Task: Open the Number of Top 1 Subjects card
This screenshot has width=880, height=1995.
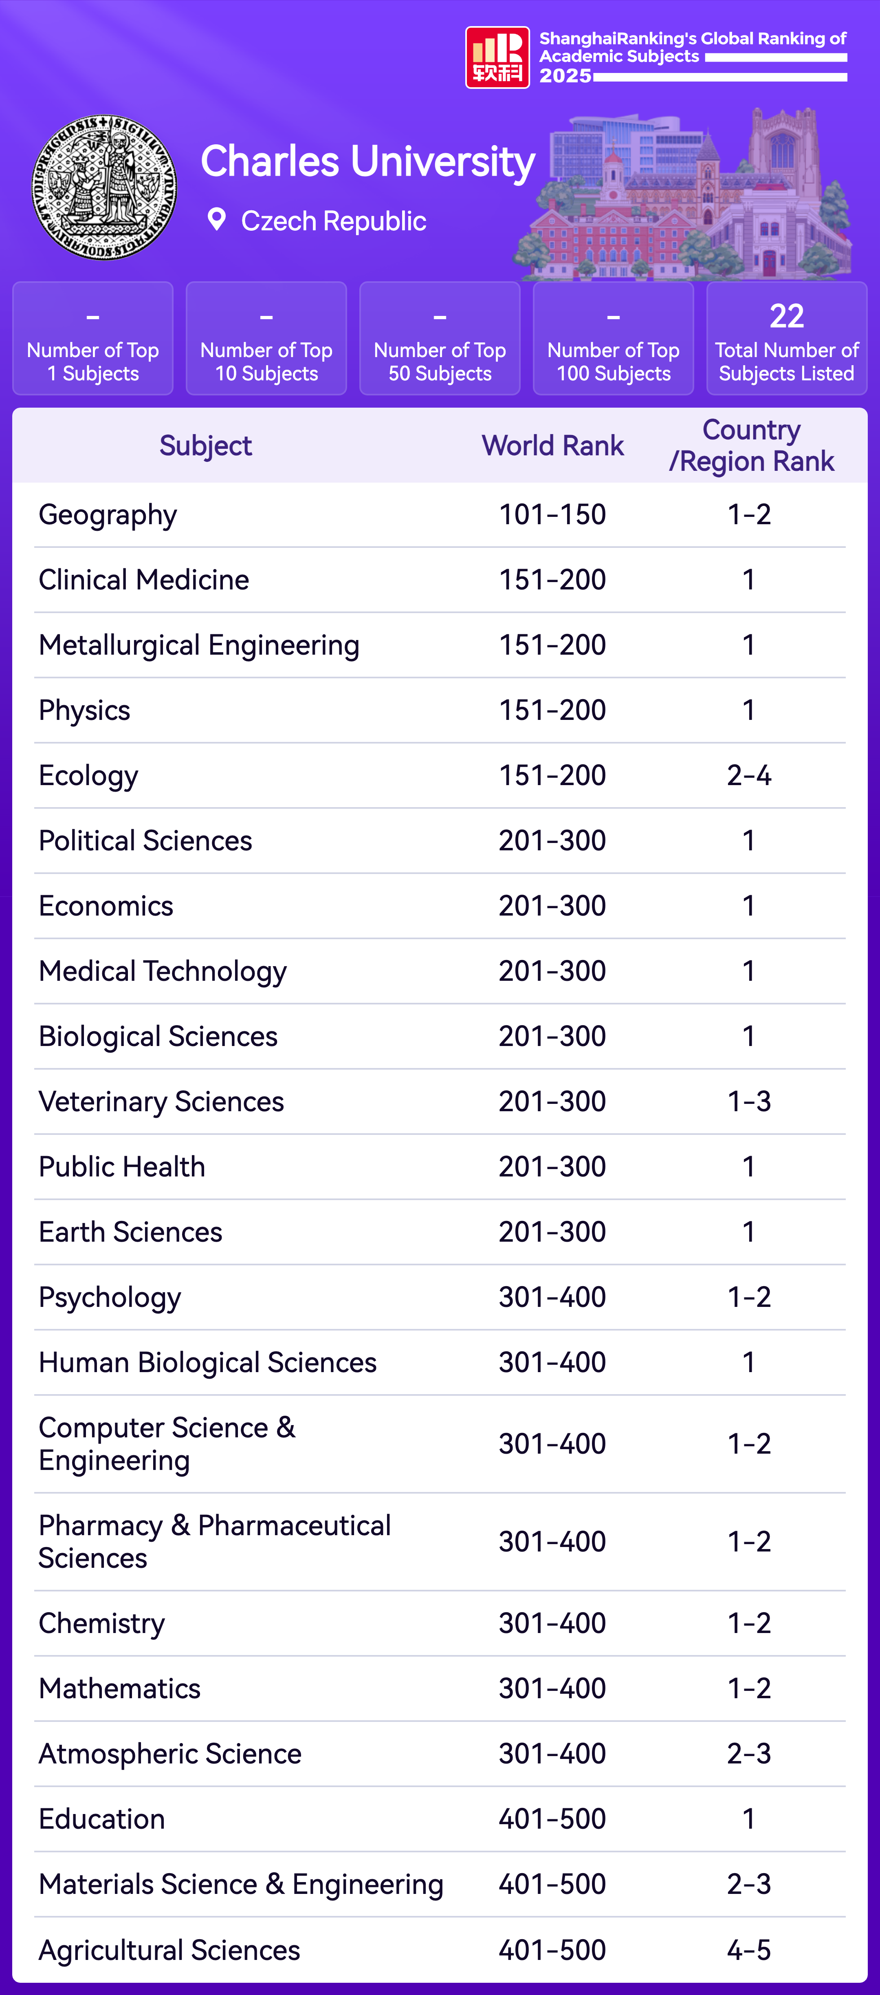Action: tap(93, 338)
